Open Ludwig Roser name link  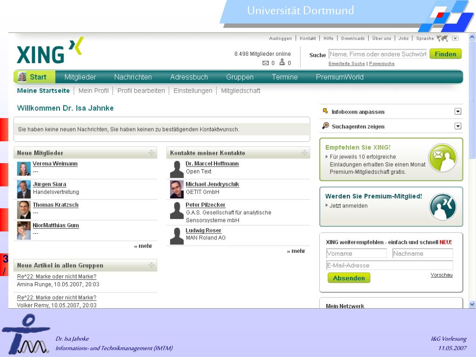pyautogui.click(x=203, y=231)
